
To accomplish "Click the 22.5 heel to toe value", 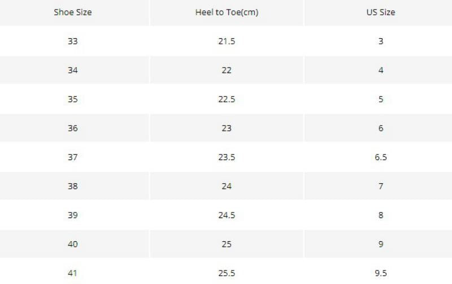I will point(227,99).
